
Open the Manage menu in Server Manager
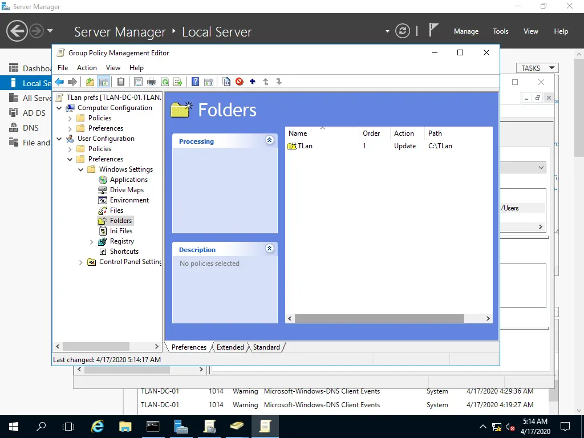(466, 31)
